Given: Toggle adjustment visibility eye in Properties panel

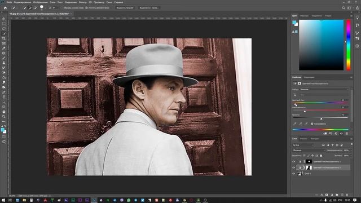Looking at the screenshot, I should (x=341, y=134).
